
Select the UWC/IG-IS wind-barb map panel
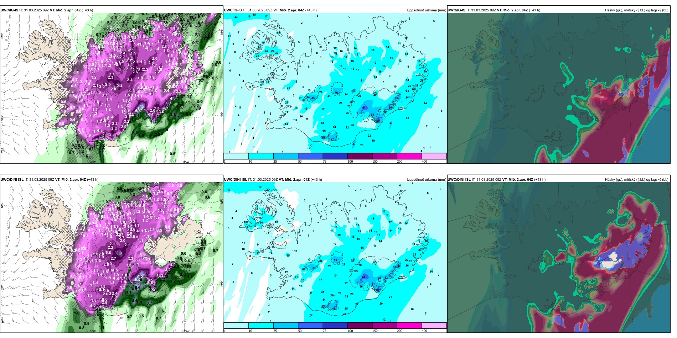(x=112, y=88)
